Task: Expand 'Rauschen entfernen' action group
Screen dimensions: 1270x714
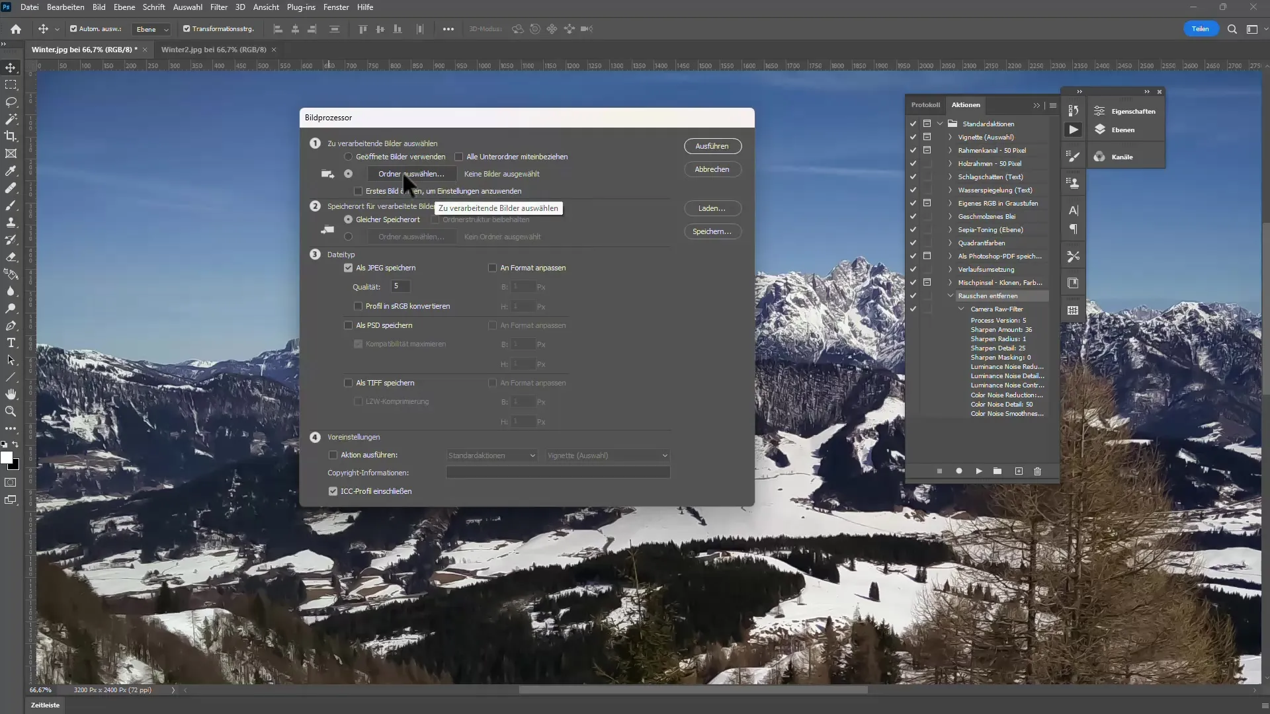Action: click(x=951, y=296)
